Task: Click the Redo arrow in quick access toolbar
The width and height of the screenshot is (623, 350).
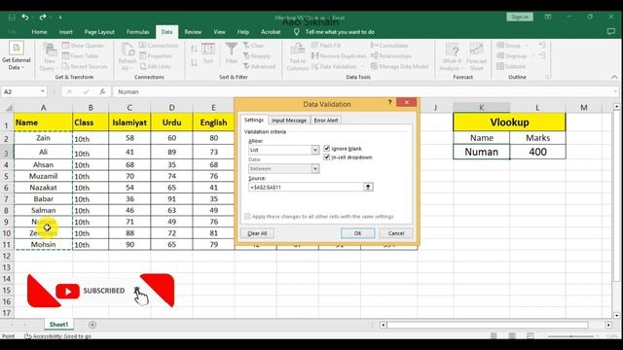Action: click(42, 17)
